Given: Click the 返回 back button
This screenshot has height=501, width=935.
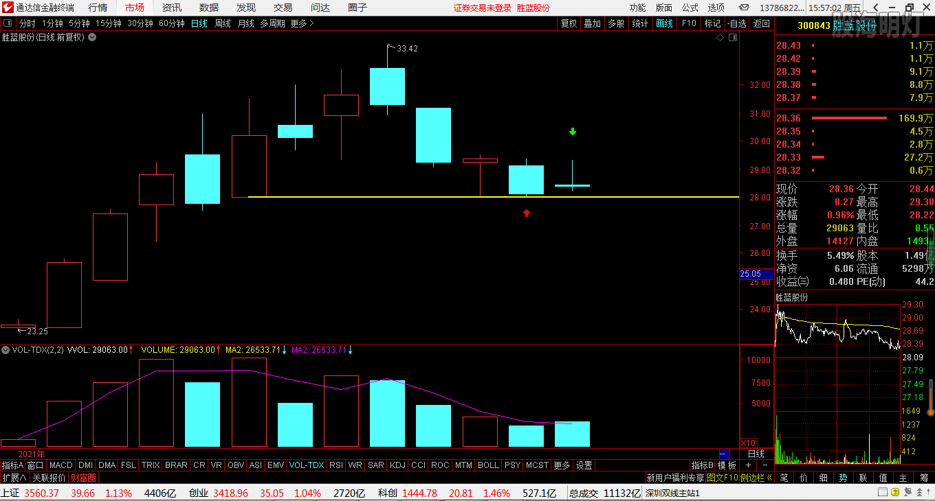Looking at the screenshot, I should [x=762, y=23].
